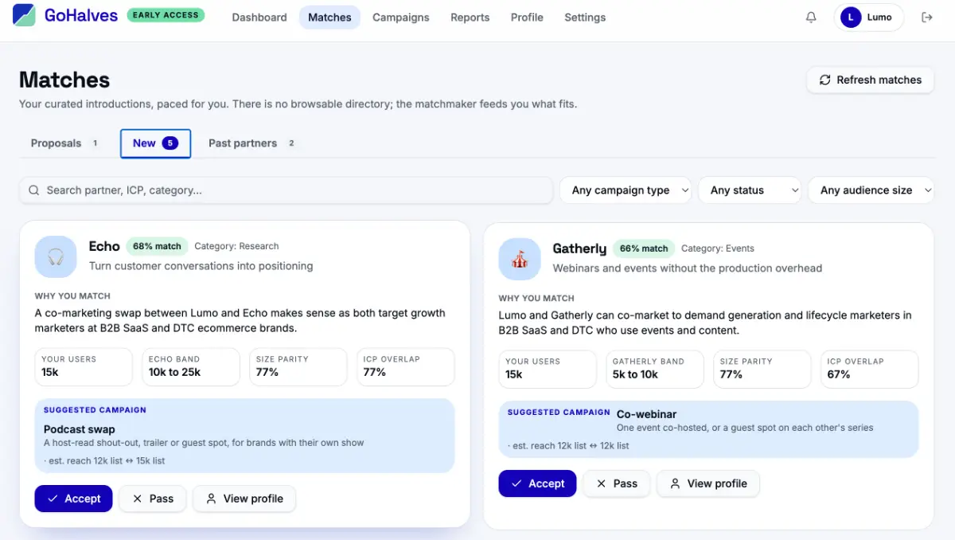This screenshot has width=955, height=540.
Task: Click Category: Events label
Action: 718,248
